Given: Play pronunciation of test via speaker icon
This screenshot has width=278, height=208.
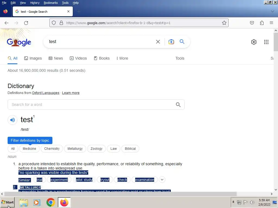Looking at the screenshot, I should (x=12, y=120).
